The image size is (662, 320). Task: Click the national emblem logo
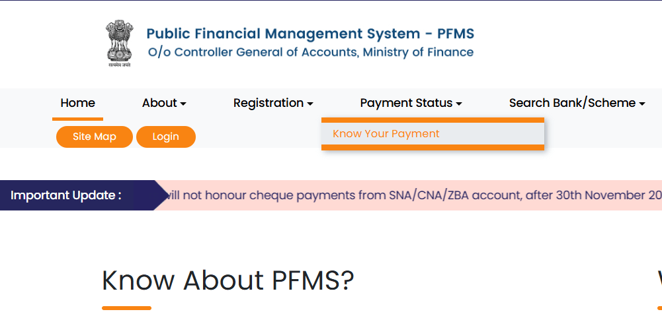118,44
